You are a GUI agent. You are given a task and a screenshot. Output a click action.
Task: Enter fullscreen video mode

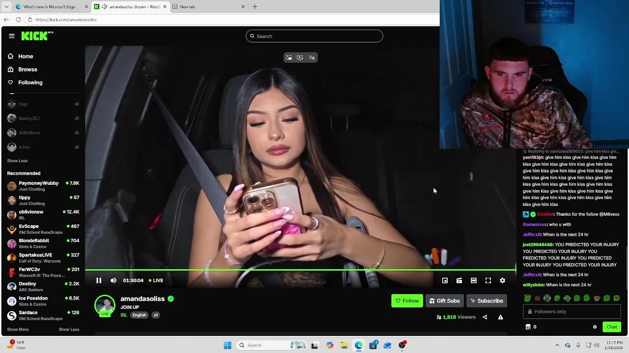tap(488, 280)
